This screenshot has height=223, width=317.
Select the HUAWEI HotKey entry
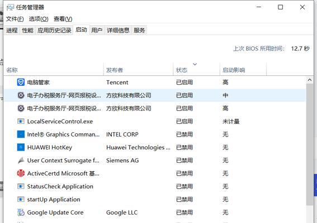(50, 147)
